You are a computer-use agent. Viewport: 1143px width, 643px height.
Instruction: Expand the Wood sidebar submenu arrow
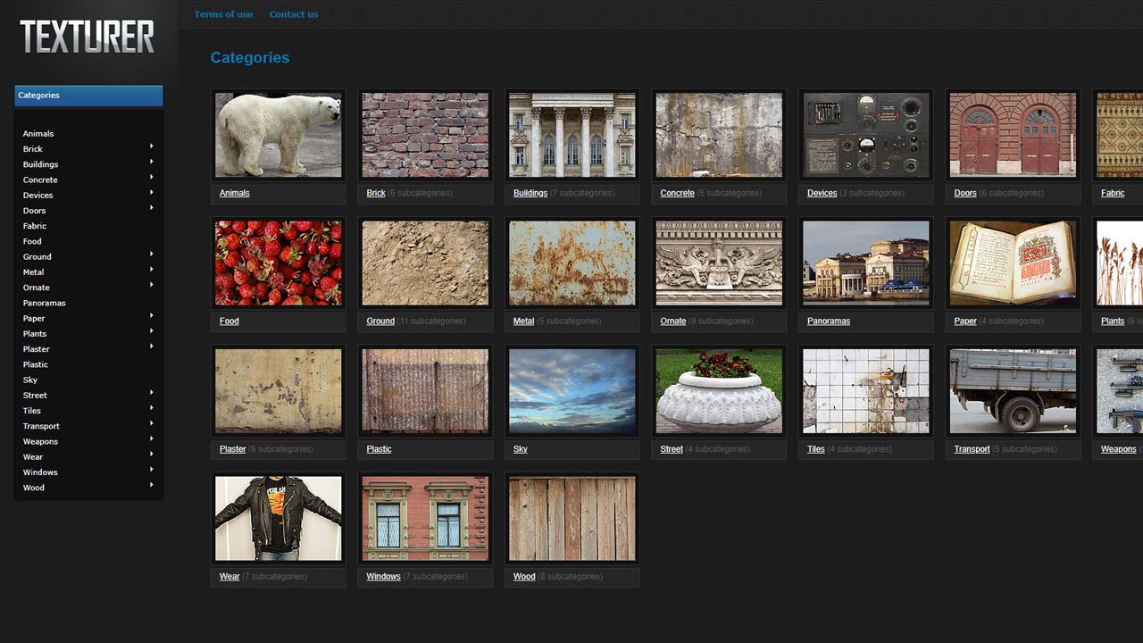[152, 485]
